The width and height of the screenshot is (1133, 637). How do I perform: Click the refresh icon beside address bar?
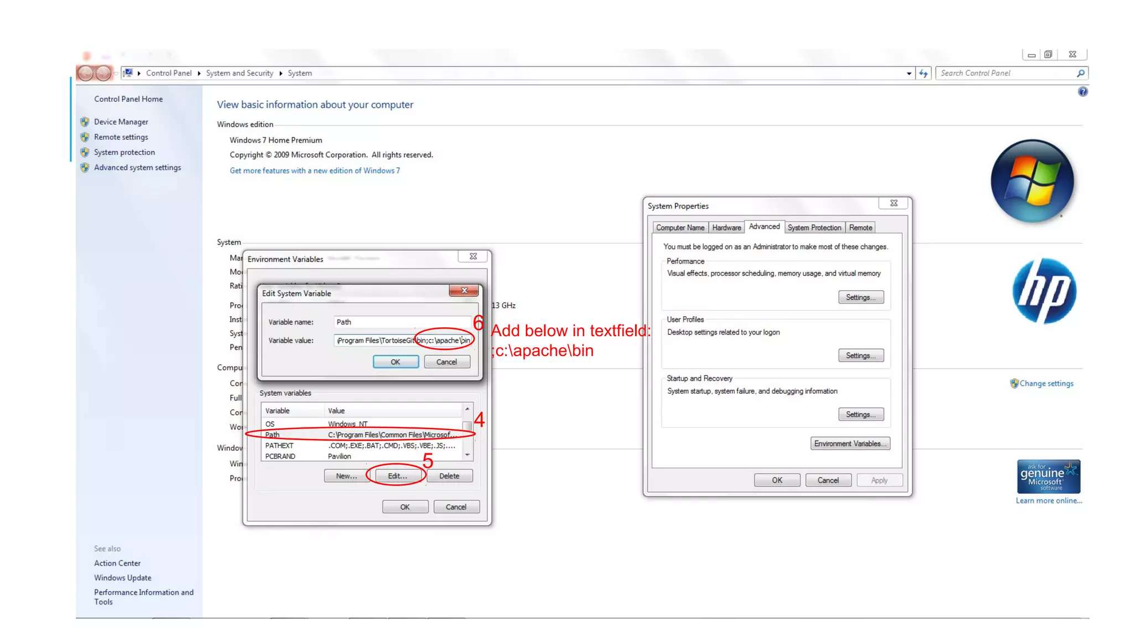pyautogui.click(x=923, y=73)
